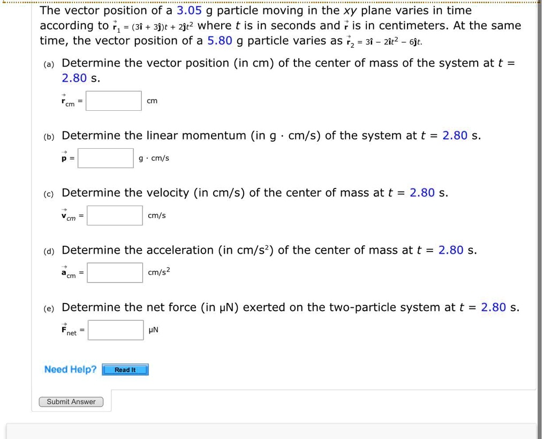Click the Read It button

125,369
